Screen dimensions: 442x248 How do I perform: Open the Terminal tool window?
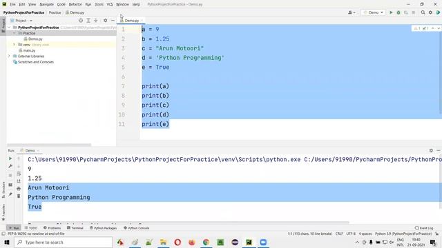pos(75,228)
